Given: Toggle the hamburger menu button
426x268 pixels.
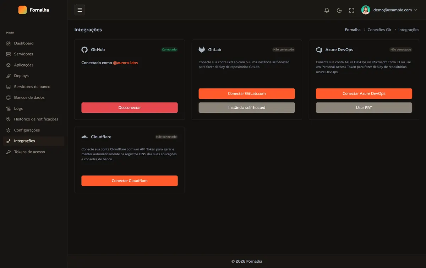Looking at the screenshot, I should tap(80, 10).
